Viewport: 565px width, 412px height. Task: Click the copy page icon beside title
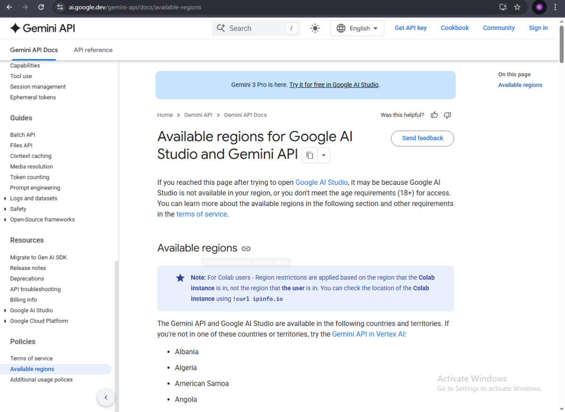310,155
